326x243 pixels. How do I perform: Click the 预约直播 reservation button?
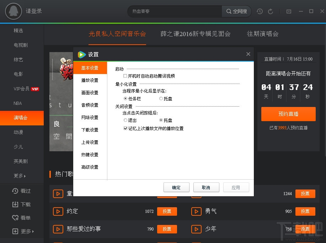pyautogui.click(x=288, y=114)
